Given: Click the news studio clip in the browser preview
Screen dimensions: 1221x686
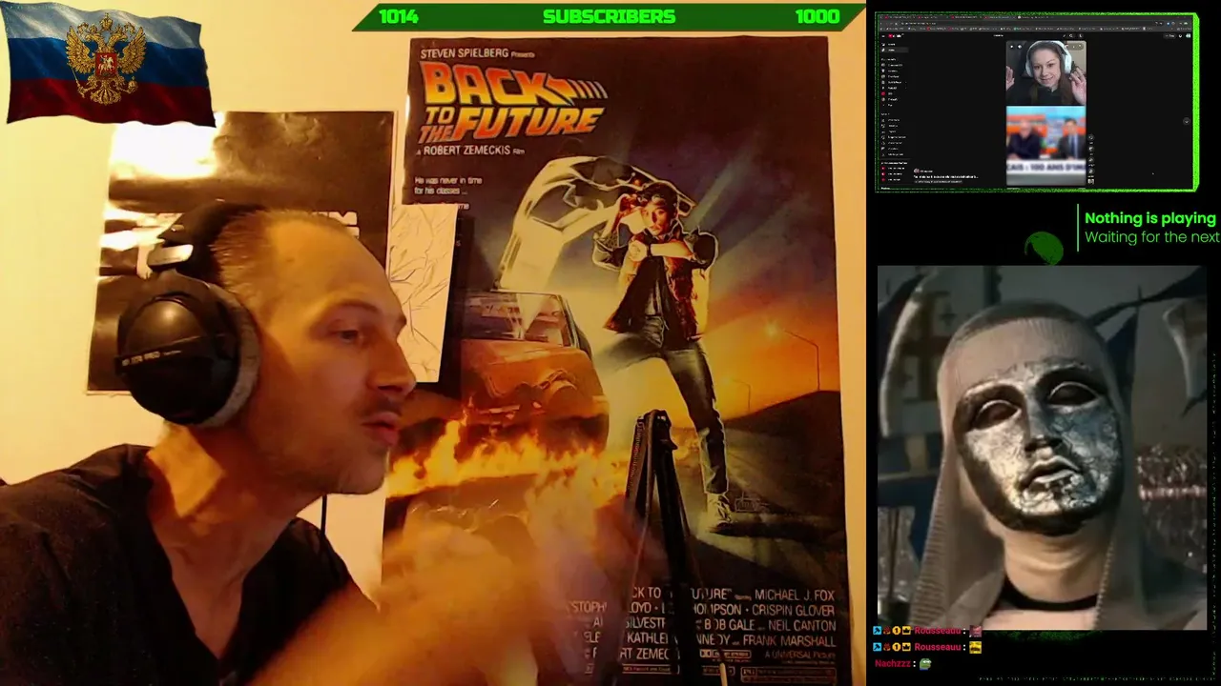Looking at the screenshot, I should click(x=1046, y=144).
